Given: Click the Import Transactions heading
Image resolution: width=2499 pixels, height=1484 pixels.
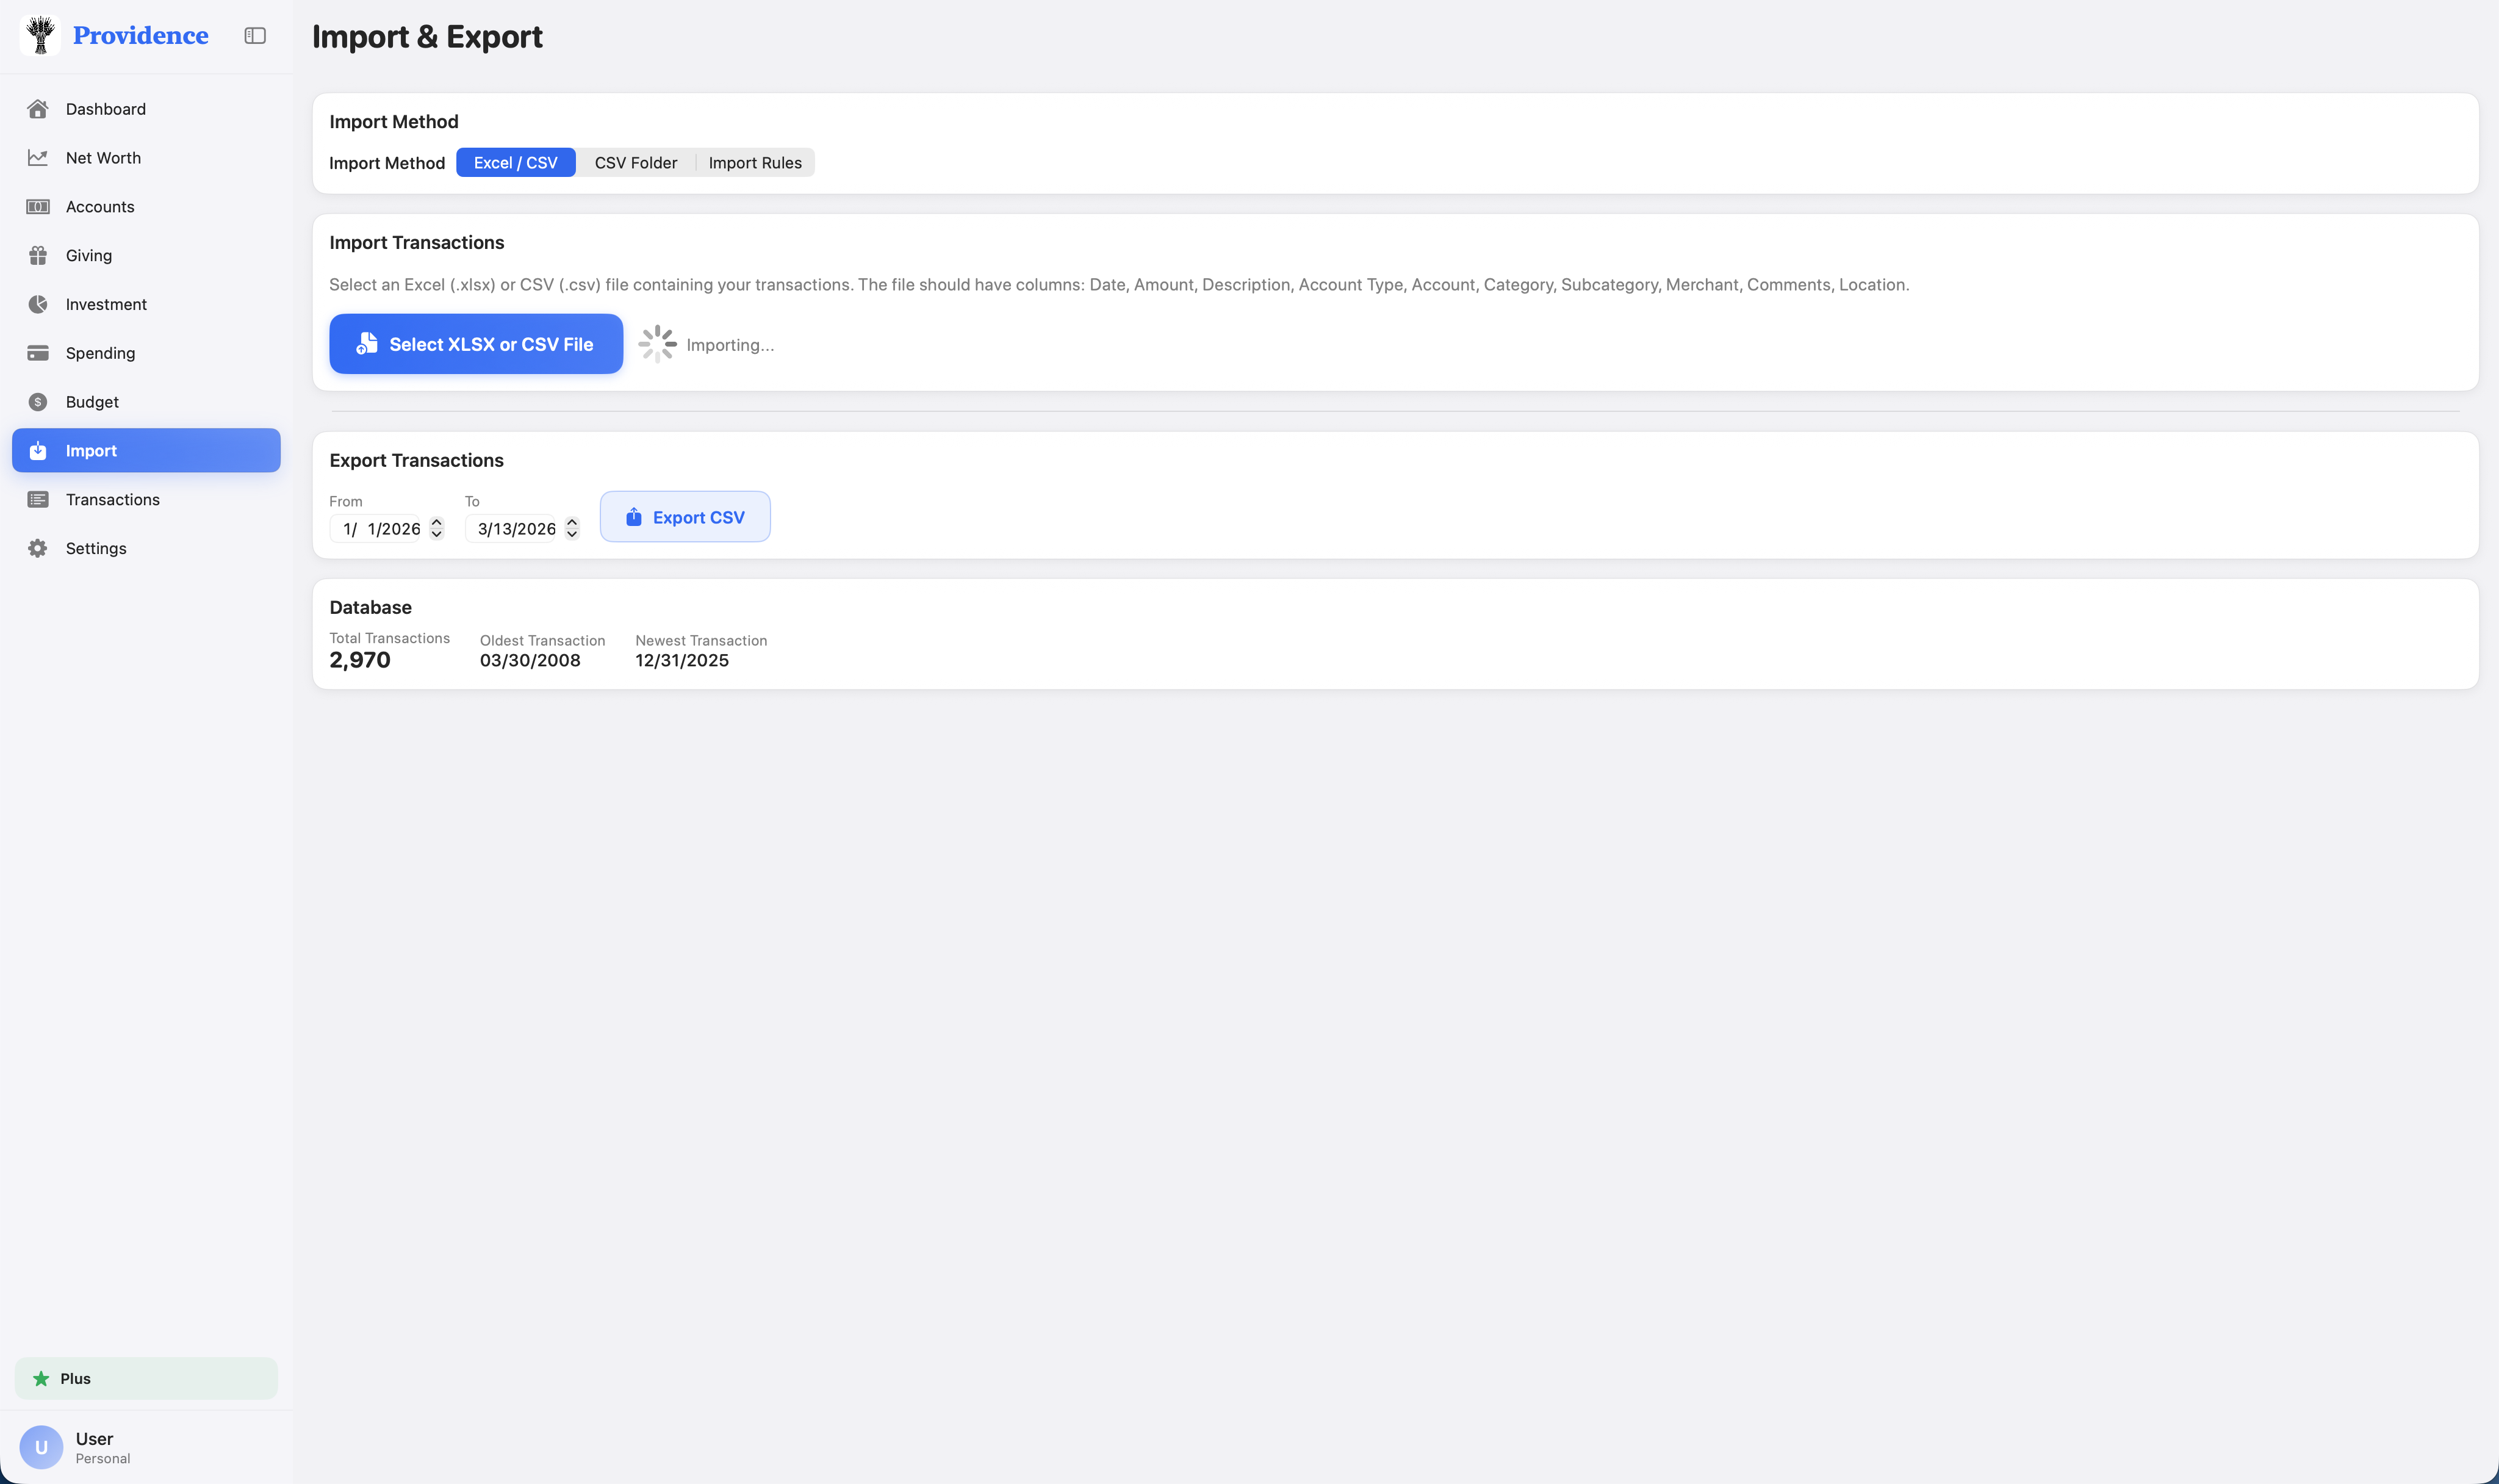Looking at the screenshot, I should pyautogui.click(x=417, y=243).
